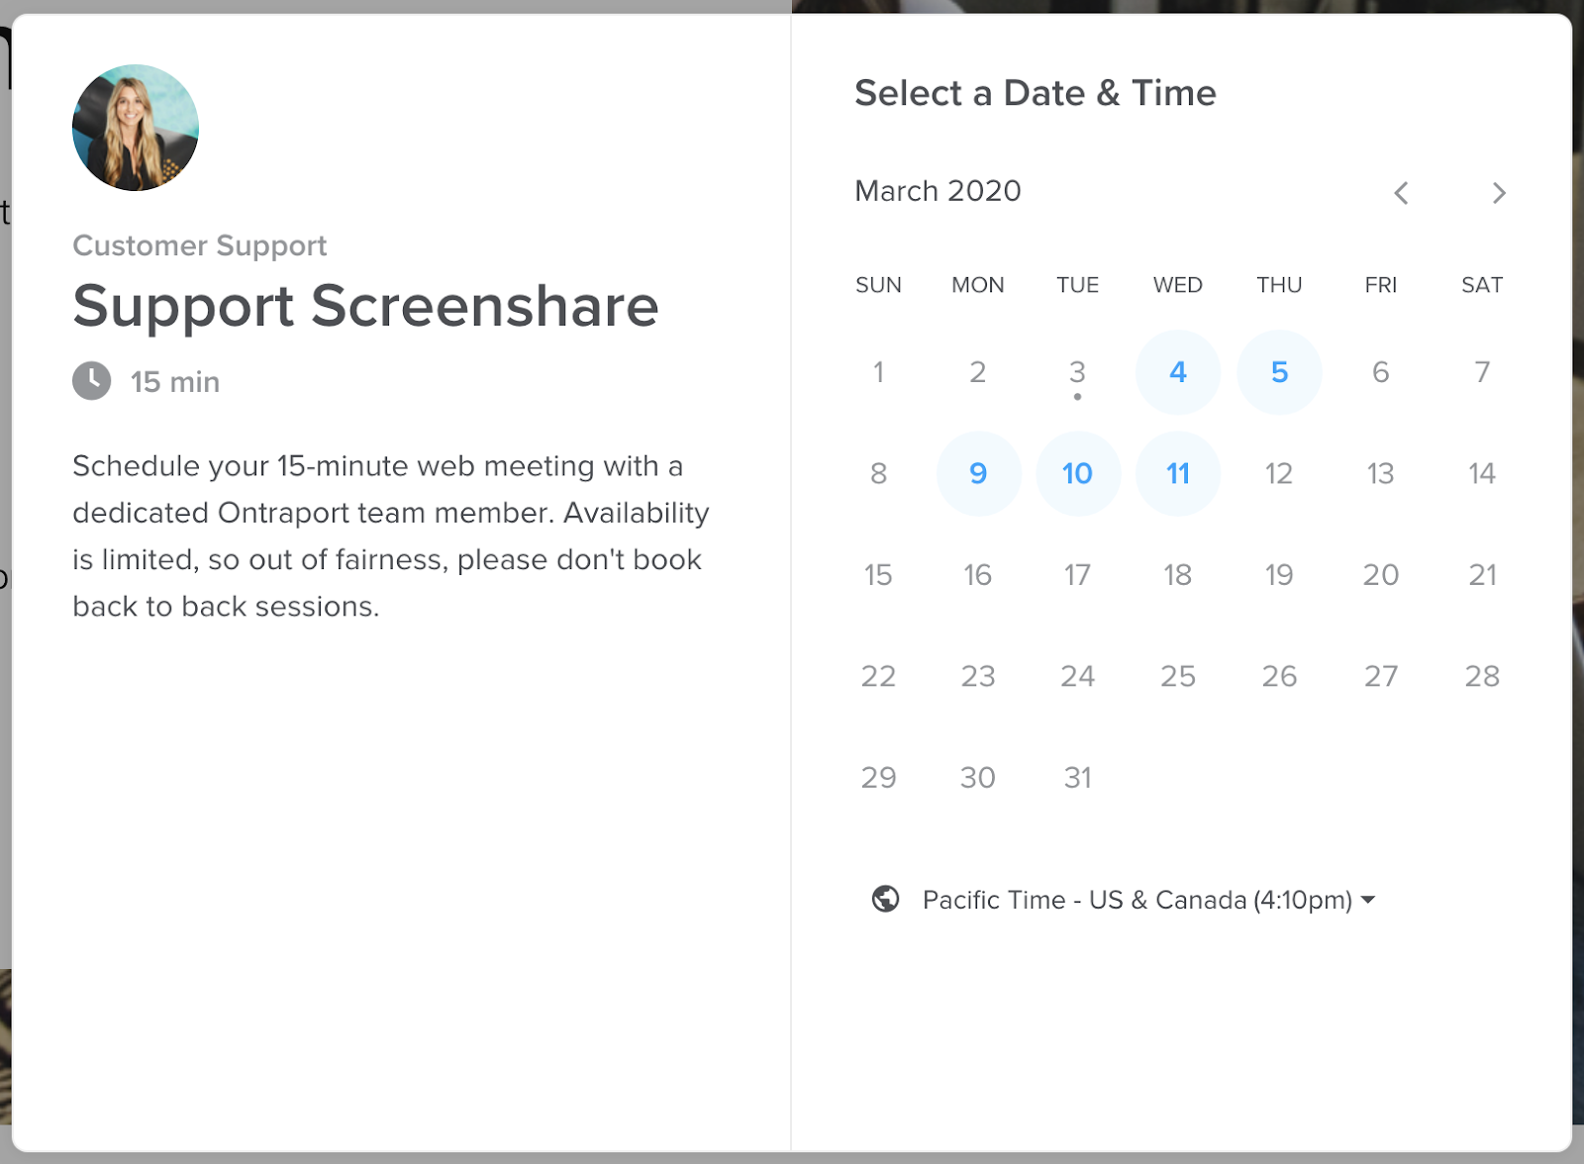Click today's date March 3

coord(1078,372)
